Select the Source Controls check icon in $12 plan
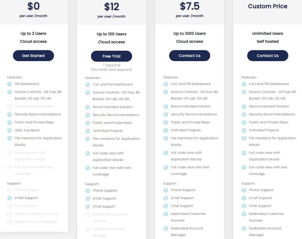This screenshot has height=239, width=302. tap(88, 92)
